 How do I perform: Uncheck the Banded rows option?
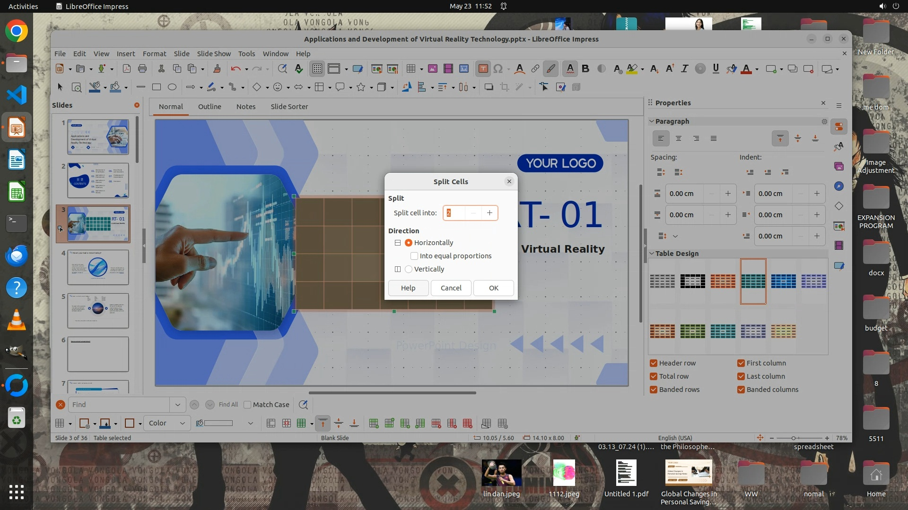[654, 390]
